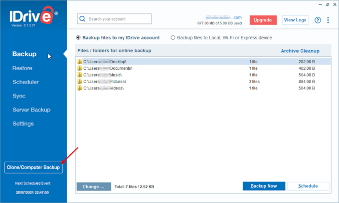Viewport: 339px width, 203px height.
Task: Open Settings in the sidebar
Action: 23,123
